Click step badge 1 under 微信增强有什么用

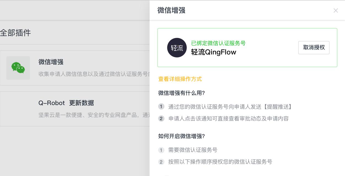click(x=161, y=107)
